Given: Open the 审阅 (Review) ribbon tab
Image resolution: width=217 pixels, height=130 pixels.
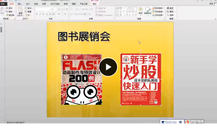Looking at the screenshot, I should pyautogui.click(x=66, y=4).
